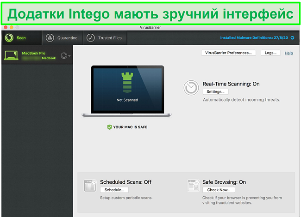Viewport: 301px width, 217px height.
Task: Click YOUR MAC IS SAFE status text
Action: click(x=130, y=127)
